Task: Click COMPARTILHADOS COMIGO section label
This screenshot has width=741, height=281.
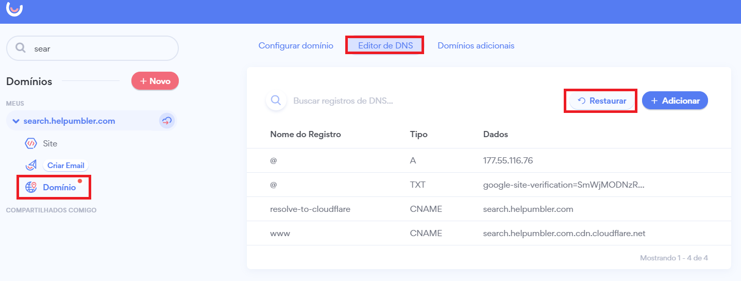Action: coord(51,210)
